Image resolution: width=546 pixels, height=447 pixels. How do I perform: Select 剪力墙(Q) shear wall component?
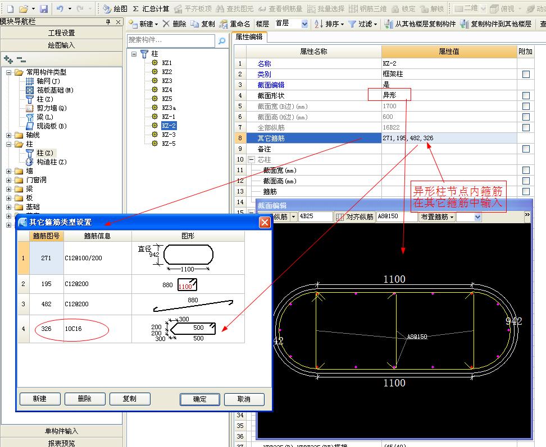51,108
